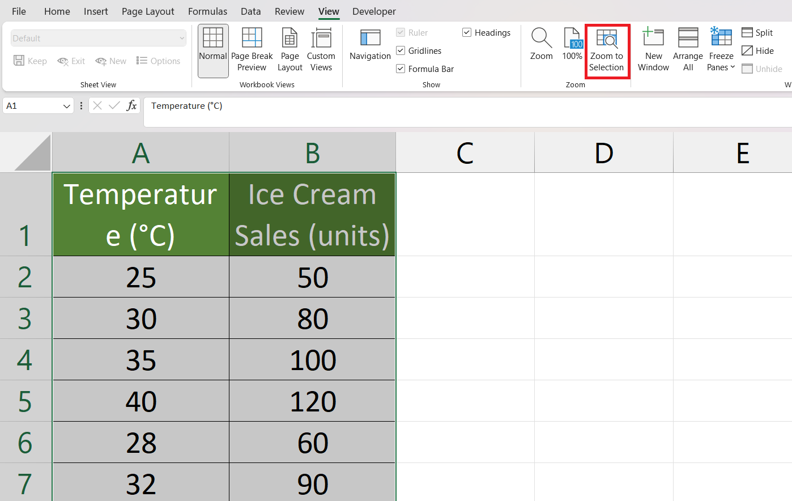The width and height of the screenshot is (792, 501).
Task: Click inside the formula bar text
Action: coord(186,106)
